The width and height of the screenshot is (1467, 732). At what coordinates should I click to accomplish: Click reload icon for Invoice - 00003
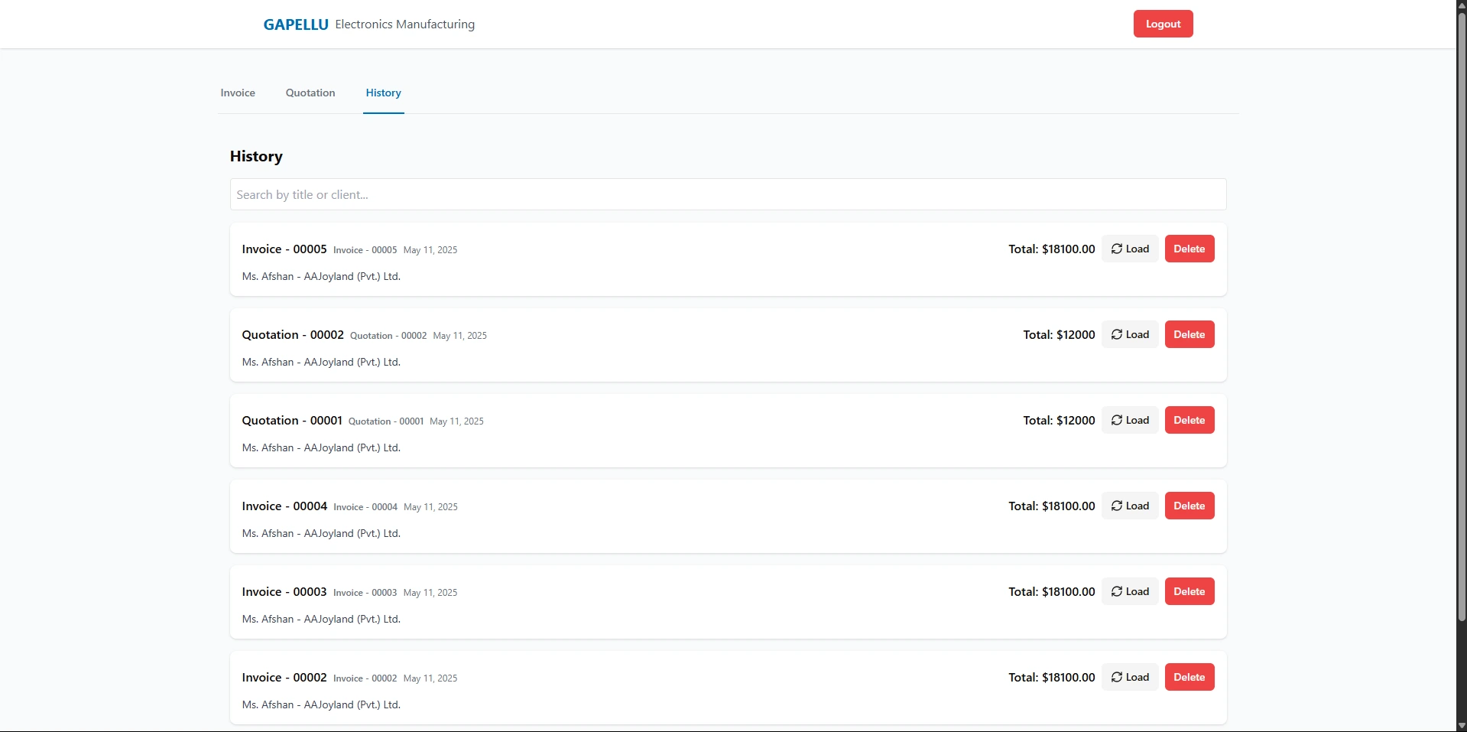click(x=1116, y=591)
